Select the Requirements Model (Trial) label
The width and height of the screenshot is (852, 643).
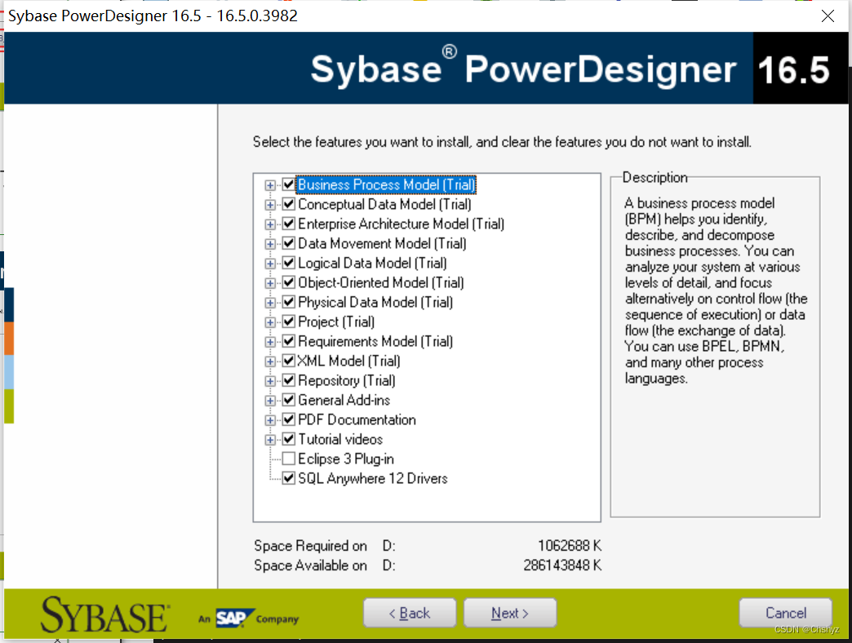(x=375, y=341)
